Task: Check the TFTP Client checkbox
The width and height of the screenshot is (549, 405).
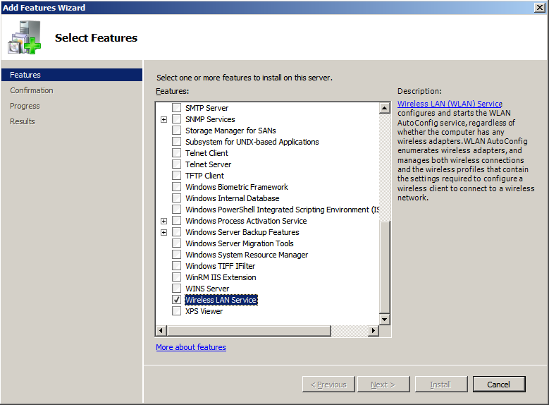Action: tap(177, 176)
